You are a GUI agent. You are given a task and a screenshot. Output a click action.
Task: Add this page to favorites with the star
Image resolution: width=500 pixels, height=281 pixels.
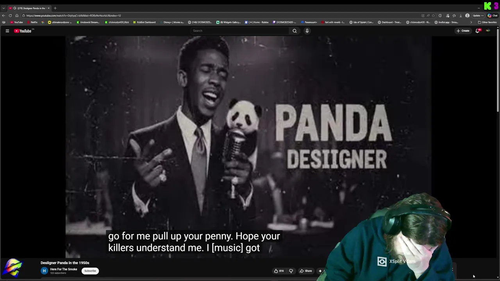433,16
